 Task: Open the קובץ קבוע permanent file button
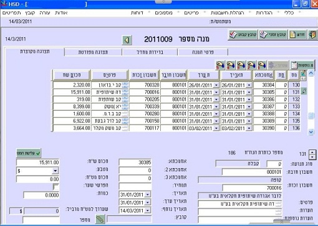point(243,35)
